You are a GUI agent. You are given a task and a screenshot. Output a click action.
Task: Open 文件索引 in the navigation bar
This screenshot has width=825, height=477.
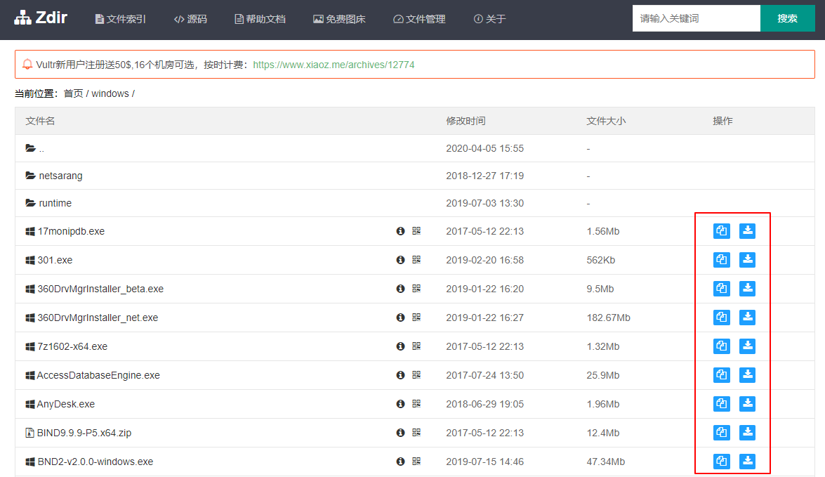[x=121, y=19]
